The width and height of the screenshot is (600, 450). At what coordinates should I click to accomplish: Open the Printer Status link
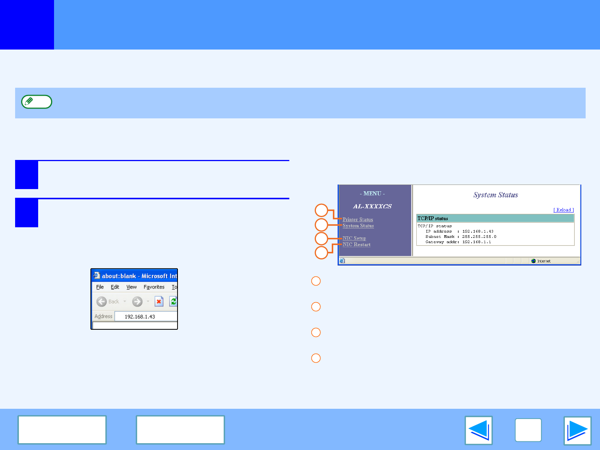pyautogui.click(x=357, y=219)
